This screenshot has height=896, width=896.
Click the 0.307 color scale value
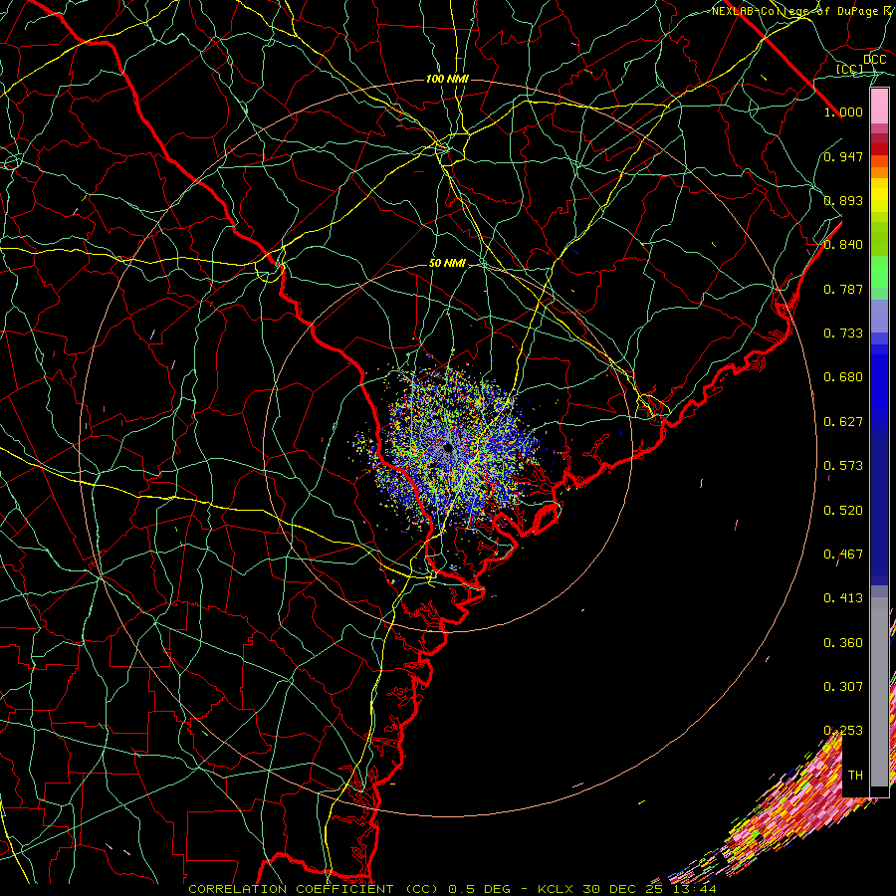coord(843,687)
